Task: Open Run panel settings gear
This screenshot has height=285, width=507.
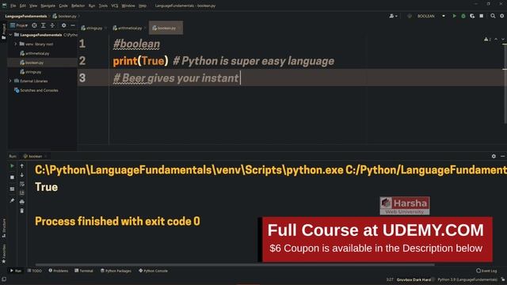Action: click(494, 157)
